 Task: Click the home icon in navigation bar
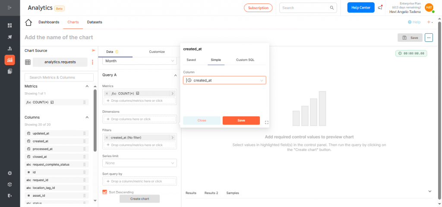click(28, 22)
